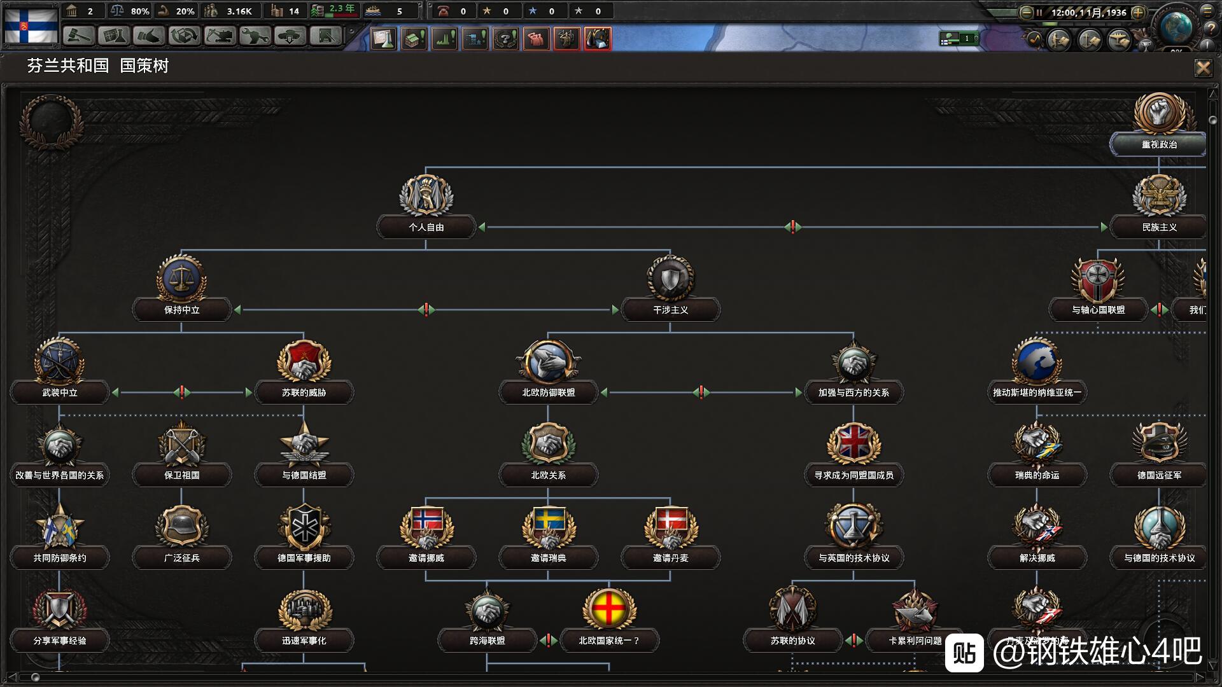This screenshot has height=687, width=1222.
Task: Select the 邀请瑞典 focus with the Sweden flag
Action: [548, 558]
